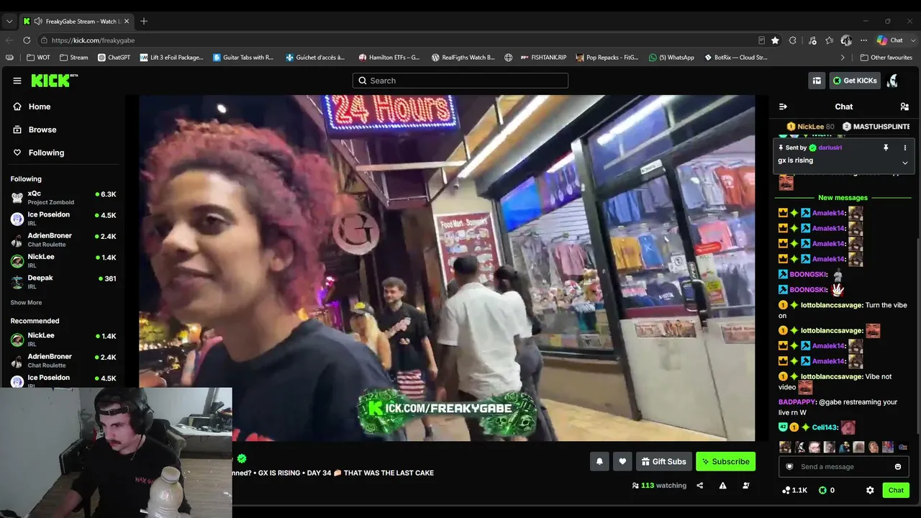Click the Kick search box
This screenshot has height=518, width=921.
click(460, 81)
